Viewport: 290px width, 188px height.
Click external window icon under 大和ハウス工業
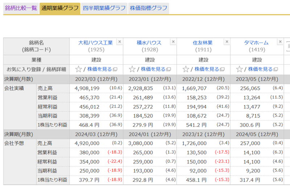tap(115, 70)
